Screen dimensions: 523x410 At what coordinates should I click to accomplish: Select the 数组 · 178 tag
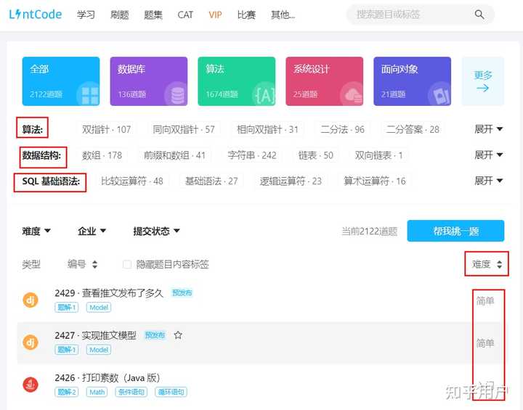[x=102, y=155]
